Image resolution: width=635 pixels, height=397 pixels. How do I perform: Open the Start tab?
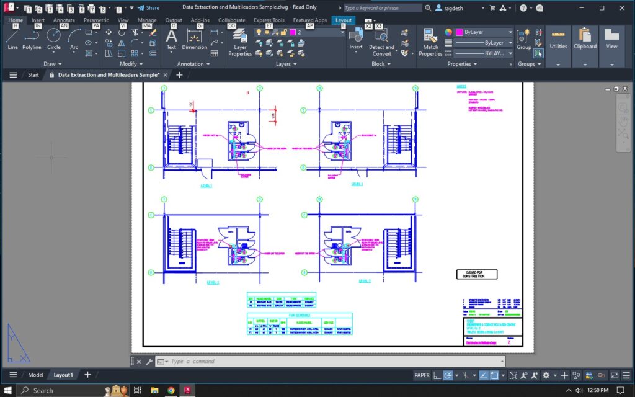tap(33, 75)
